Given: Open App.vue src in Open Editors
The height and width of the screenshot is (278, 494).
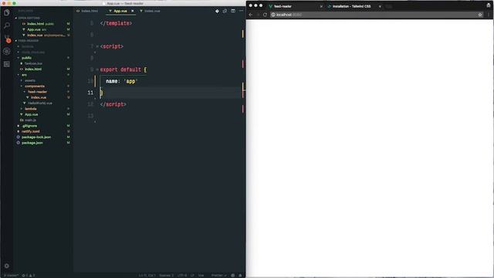Looking at the screenshot, I should (x=36, y=29).
